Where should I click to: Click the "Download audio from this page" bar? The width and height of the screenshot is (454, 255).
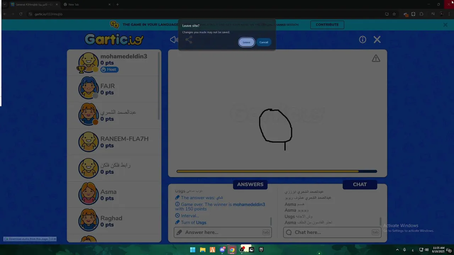click(x=30, y=239)
